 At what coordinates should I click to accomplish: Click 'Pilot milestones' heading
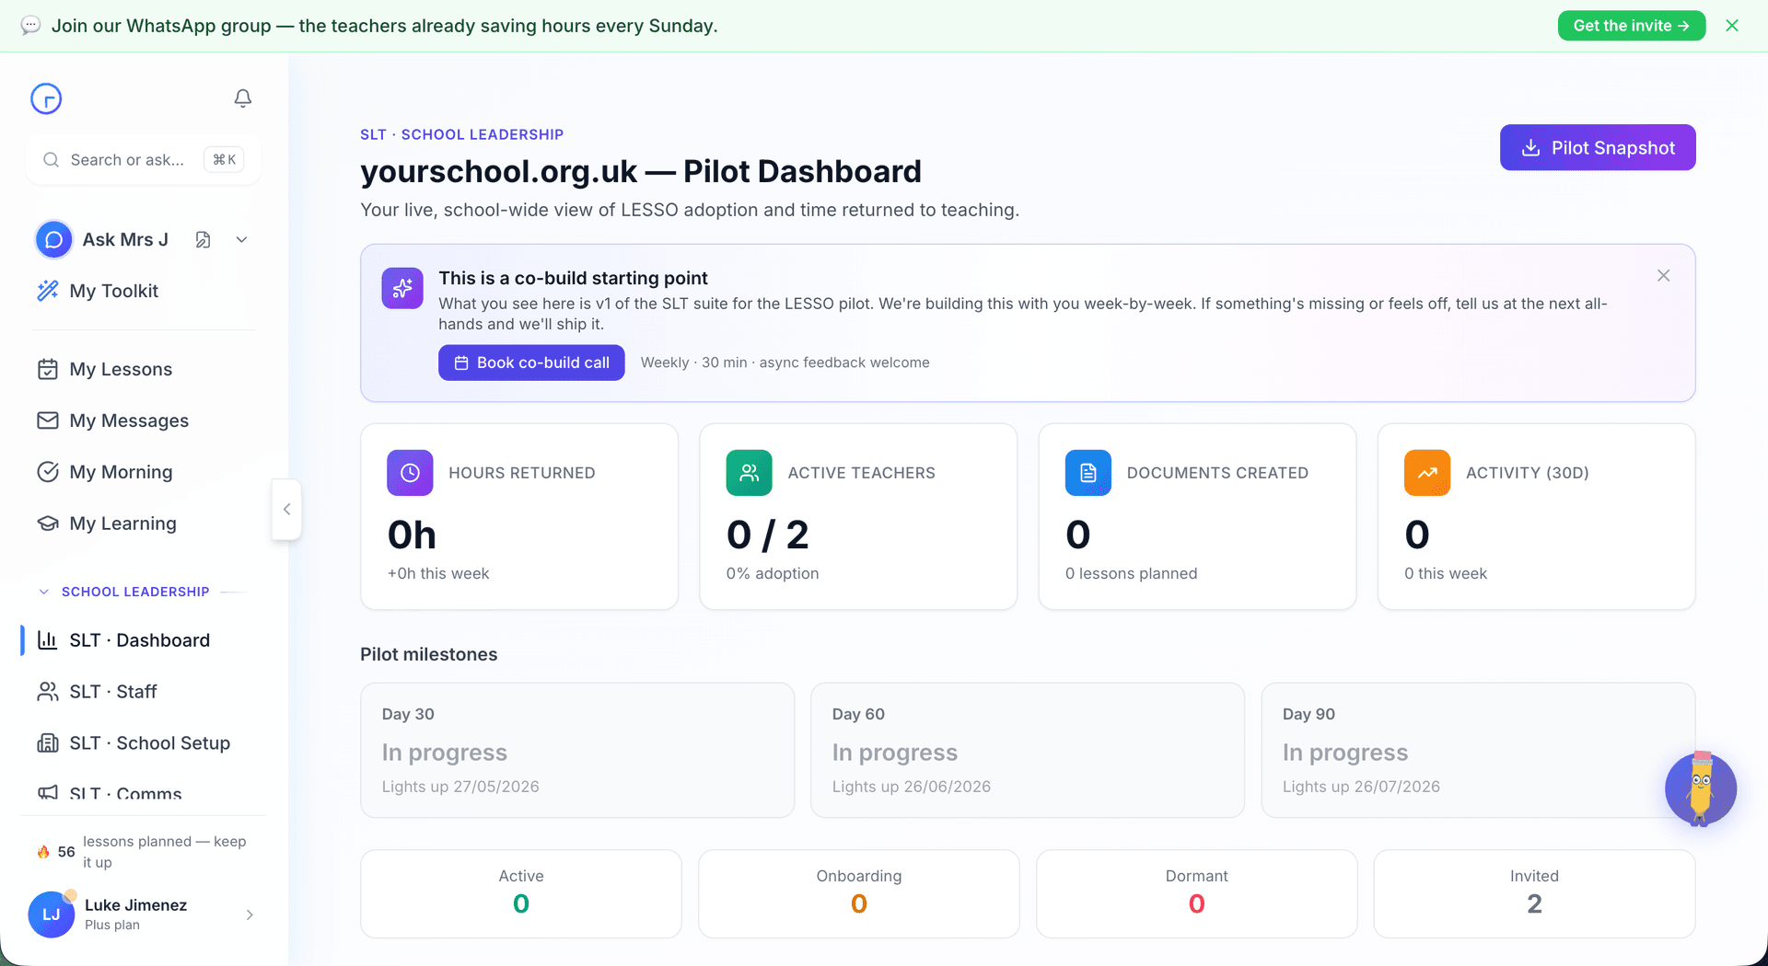click(428, 654)
